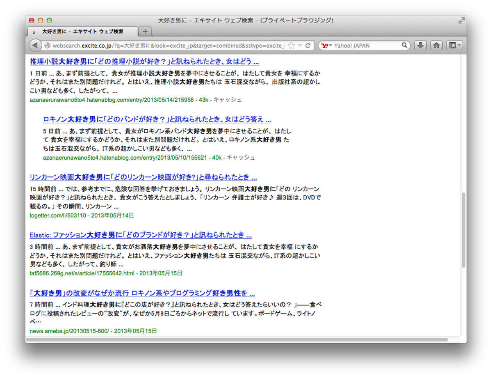The width and height of the screenshot is (492, 378).
Task: Open the cached キャッシュ version of the first result
Action: pyautogui.click(x=228, y=99)
